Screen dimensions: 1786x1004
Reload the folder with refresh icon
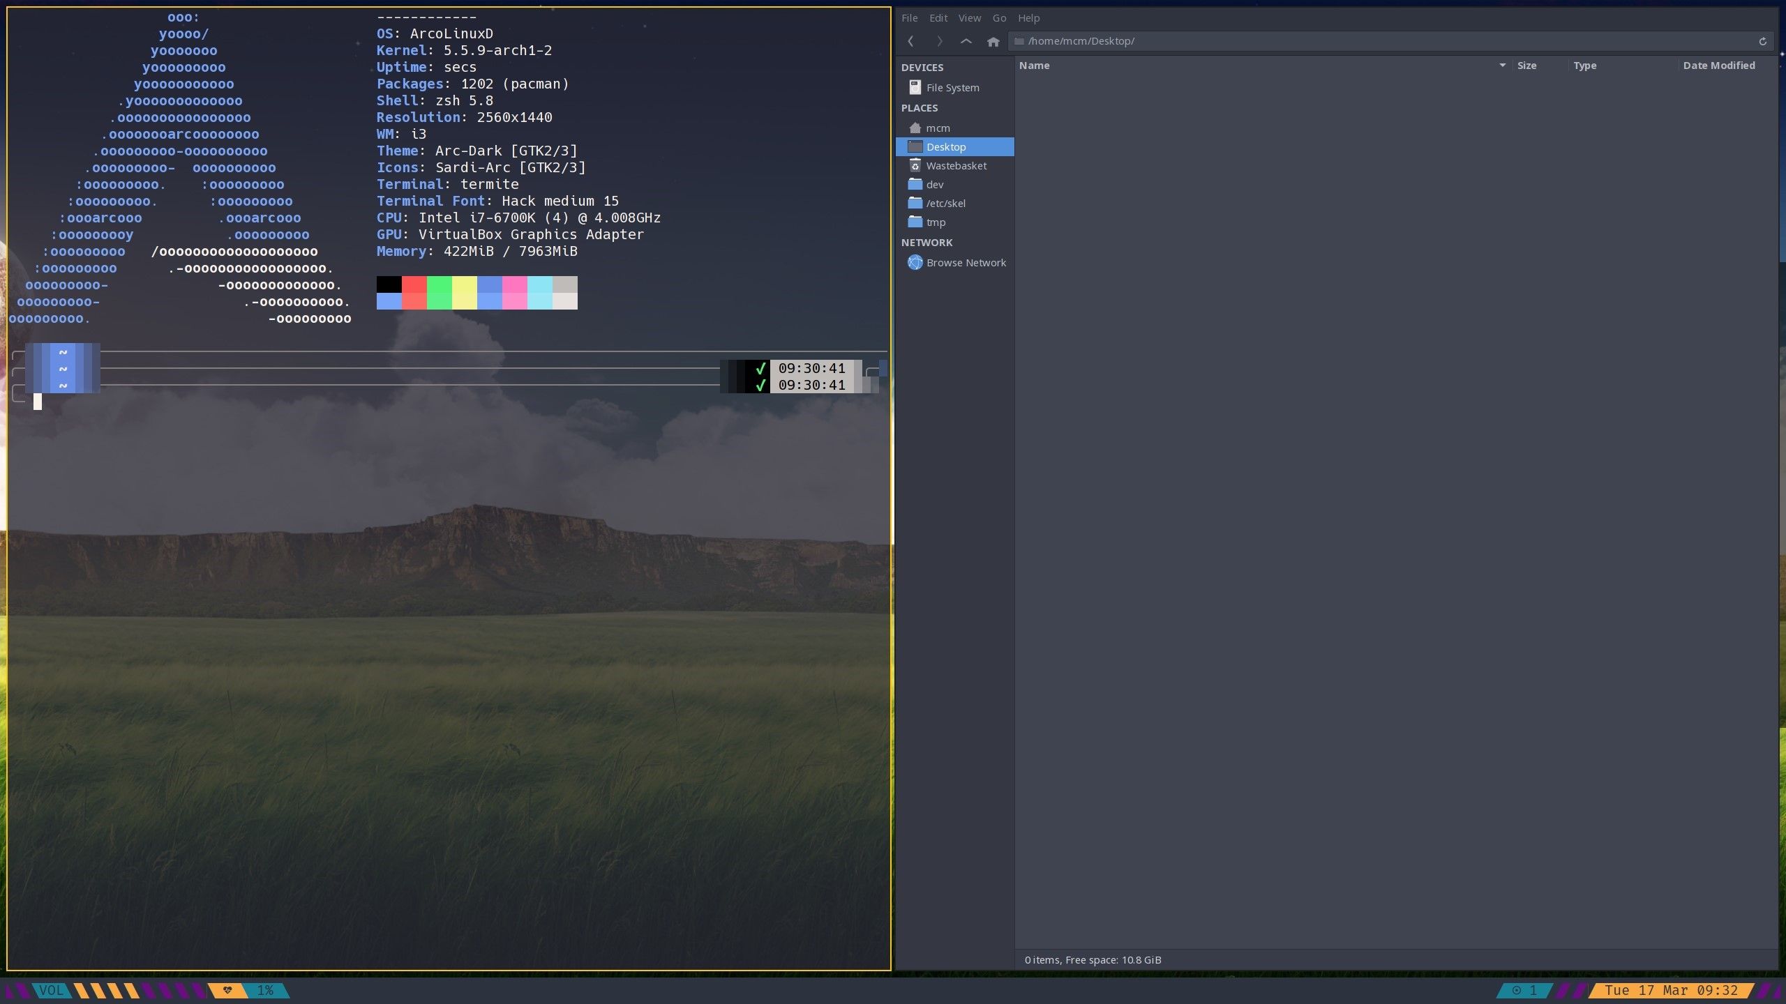[1762, 41]
